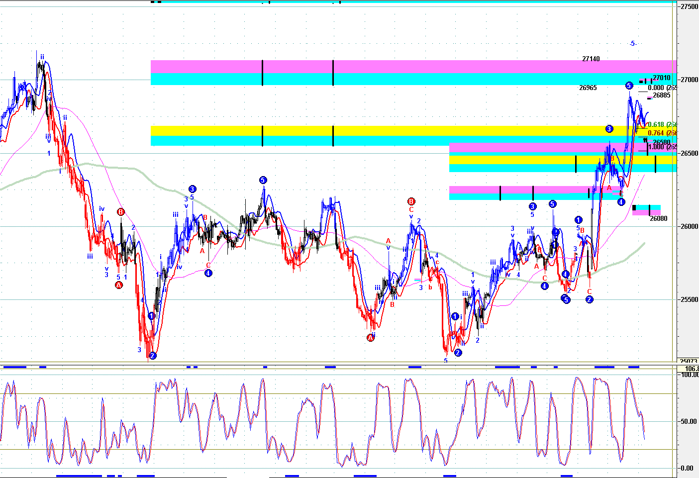Select the 27140 price annotation
Image resolution: width=699 pixels, height=478 pixels.
click(x=591, y=59)
